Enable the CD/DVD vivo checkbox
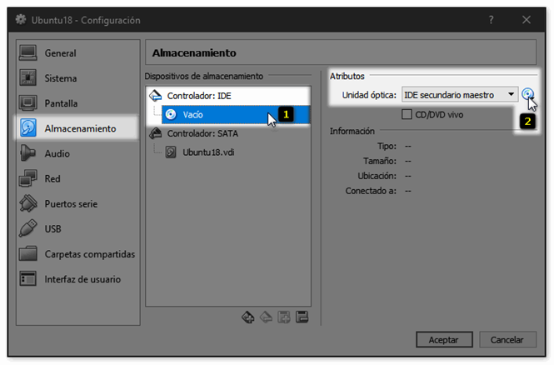This screenshot has width=554, height=365. [407, 114]
